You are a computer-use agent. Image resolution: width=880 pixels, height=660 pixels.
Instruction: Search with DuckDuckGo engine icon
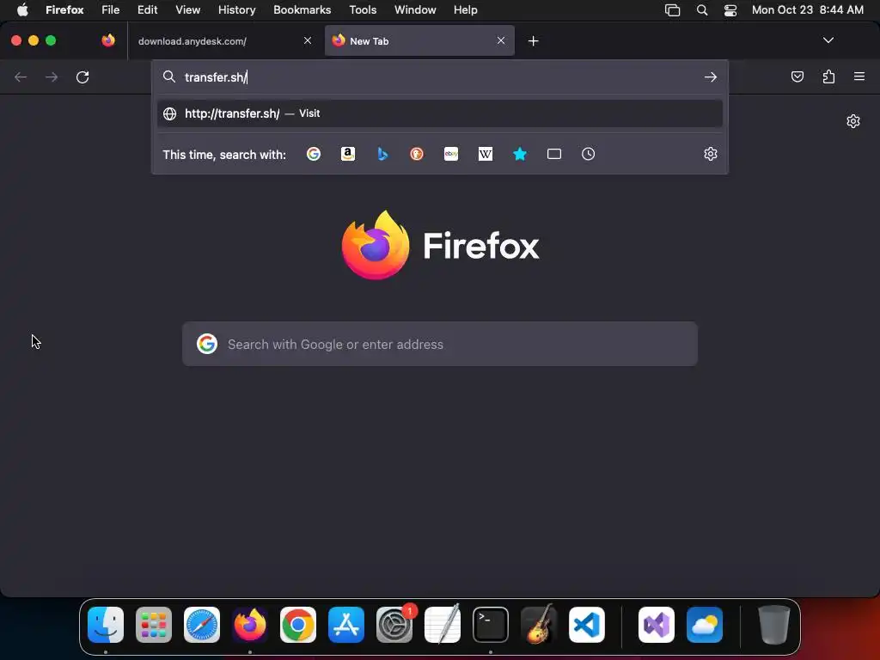point(417,154)
